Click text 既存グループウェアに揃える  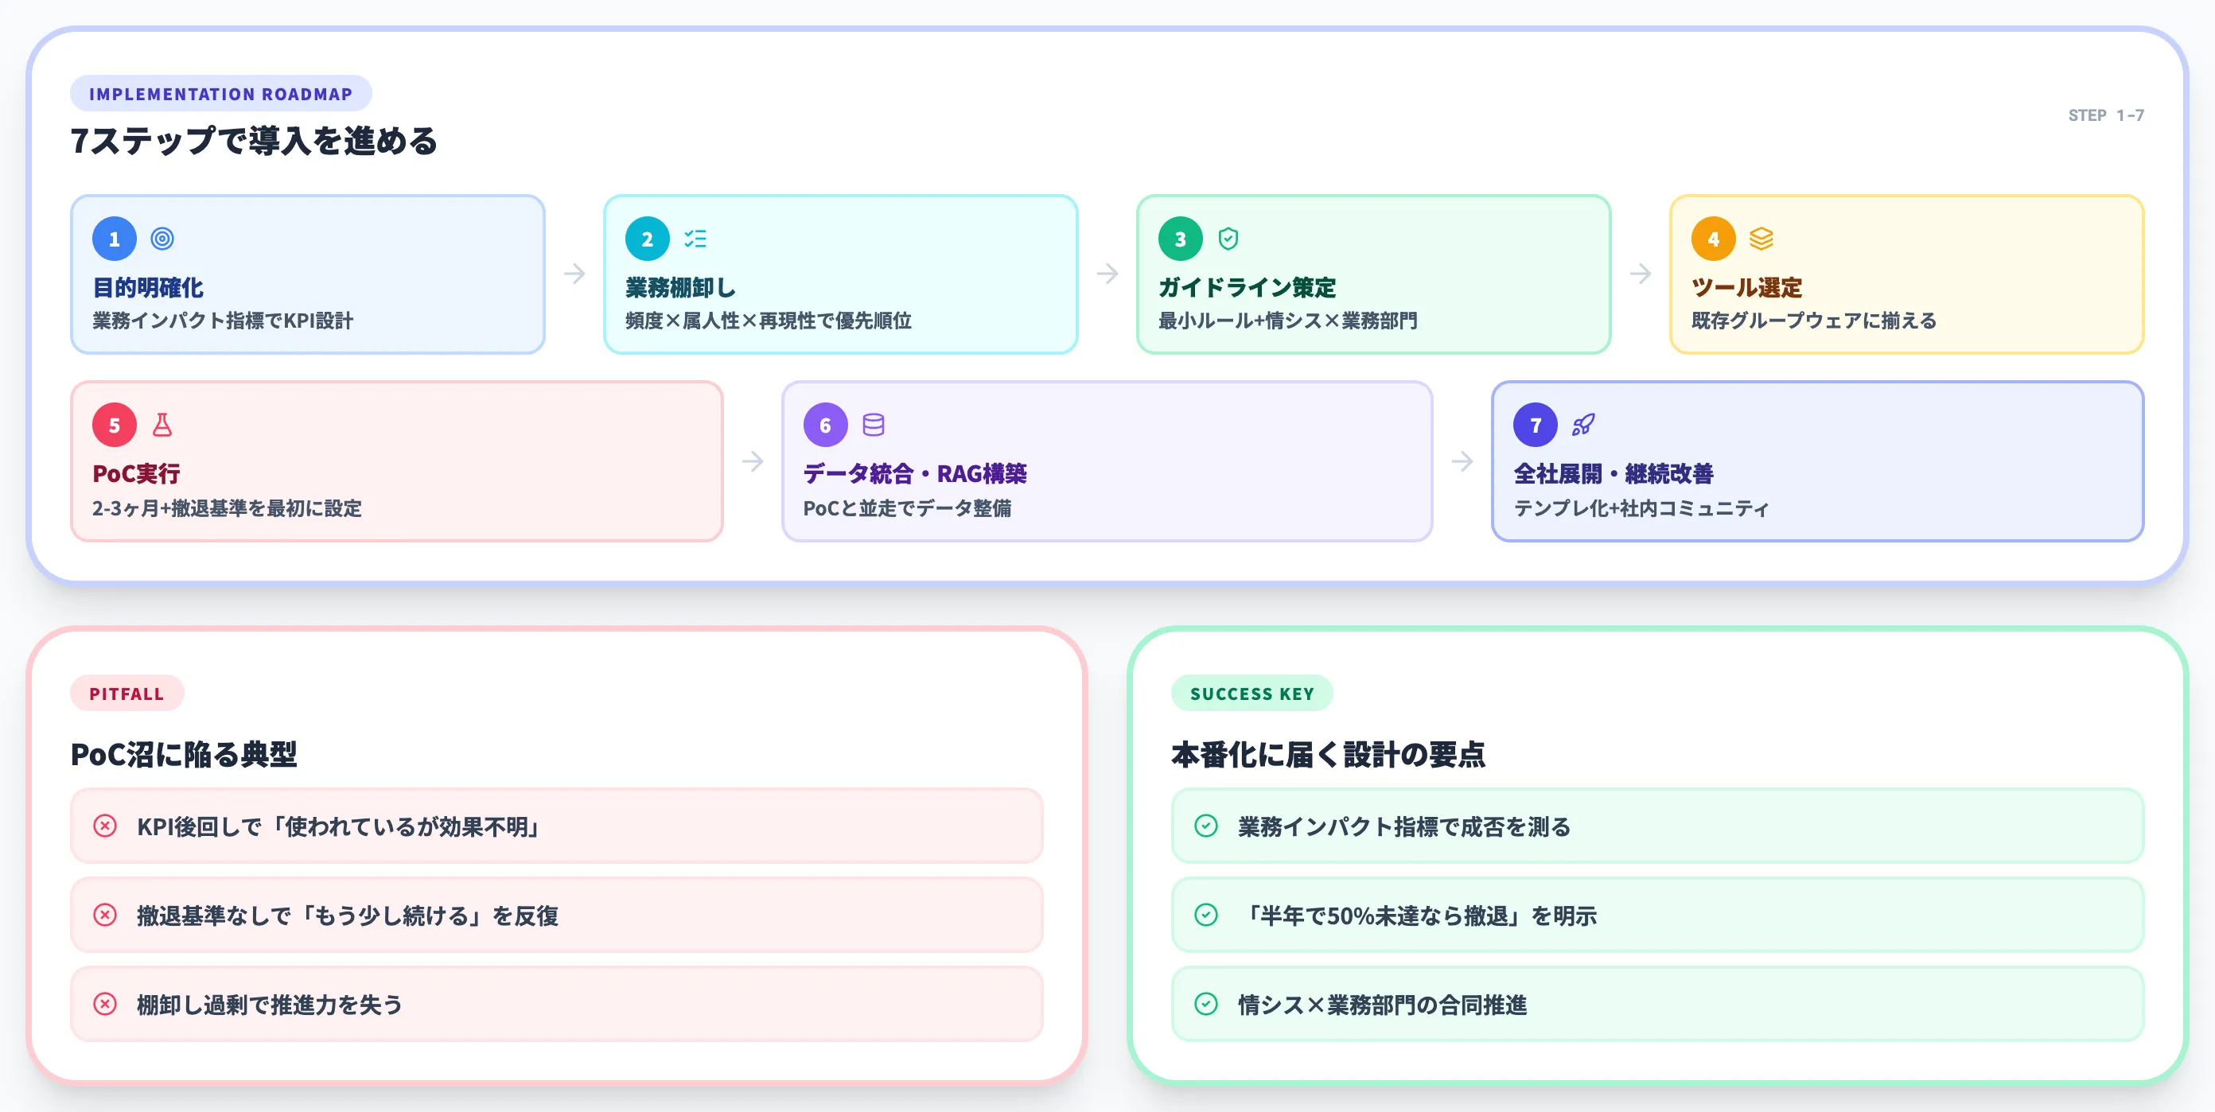pyautogui.click(x=1814, y=321)
